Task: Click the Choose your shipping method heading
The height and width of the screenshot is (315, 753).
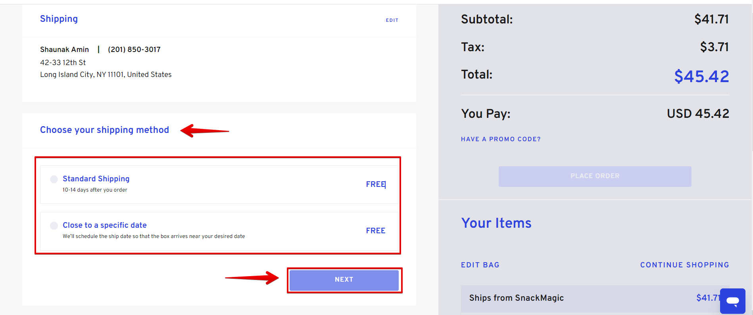Action: [x=104, y=130]
